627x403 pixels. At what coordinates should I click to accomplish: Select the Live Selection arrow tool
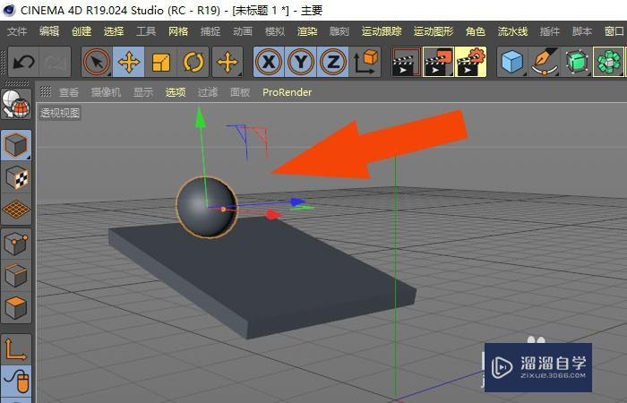(x=97, y=63)
